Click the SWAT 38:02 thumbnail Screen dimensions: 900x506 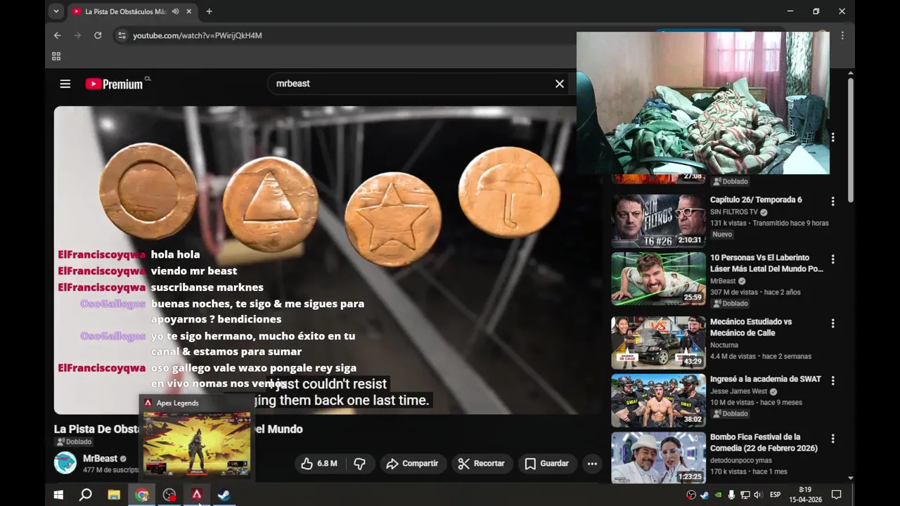(658, 400)
